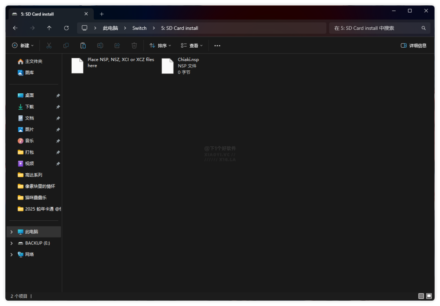440x306 pixels.
Task: Open 下载 Downloads in sidebar
Action: click(x=29, y=107)
